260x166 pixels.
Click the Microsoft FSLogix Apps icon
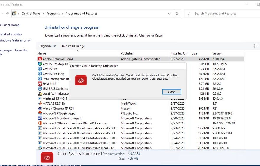coord(40,114)
